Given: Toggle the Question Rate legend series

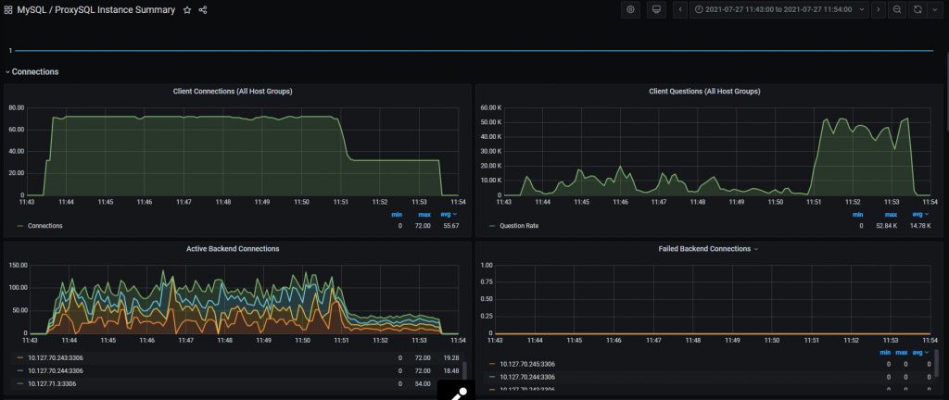Looking at the screenshot, I should click(x=519, y=226).
